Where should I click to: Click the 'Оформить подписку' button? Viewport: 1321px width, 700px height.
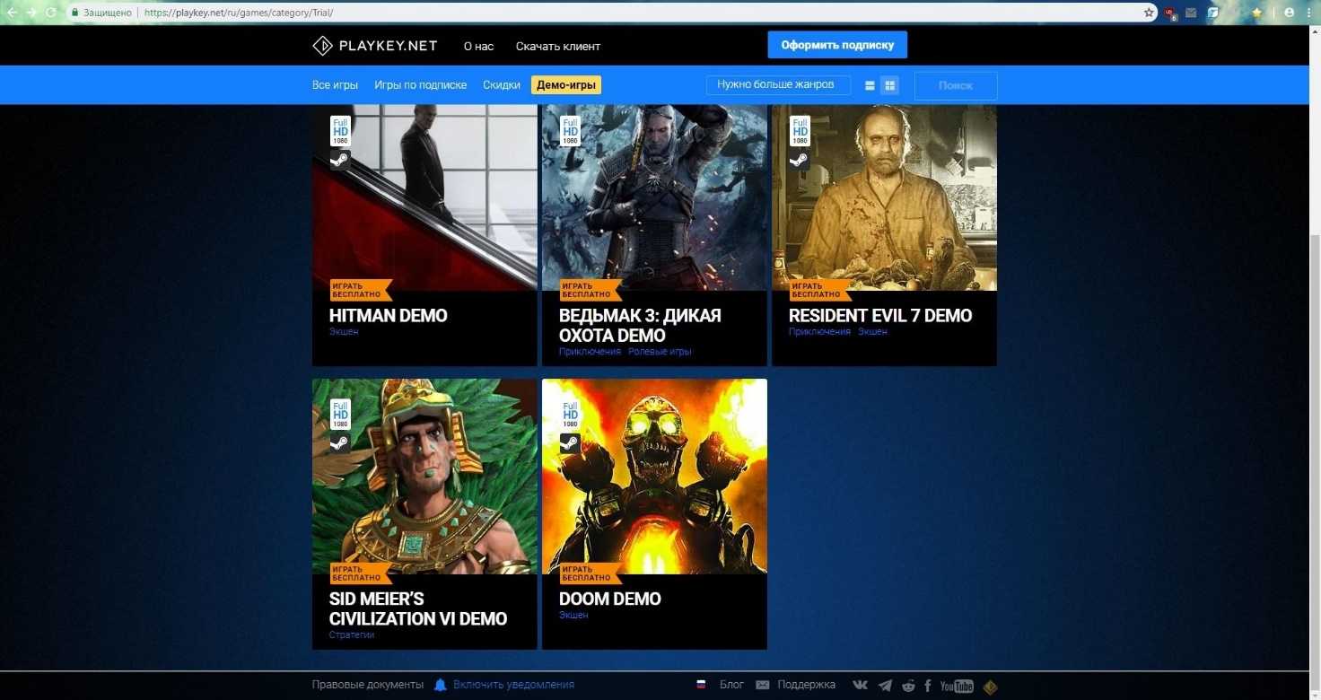click(x=836, y=45)
